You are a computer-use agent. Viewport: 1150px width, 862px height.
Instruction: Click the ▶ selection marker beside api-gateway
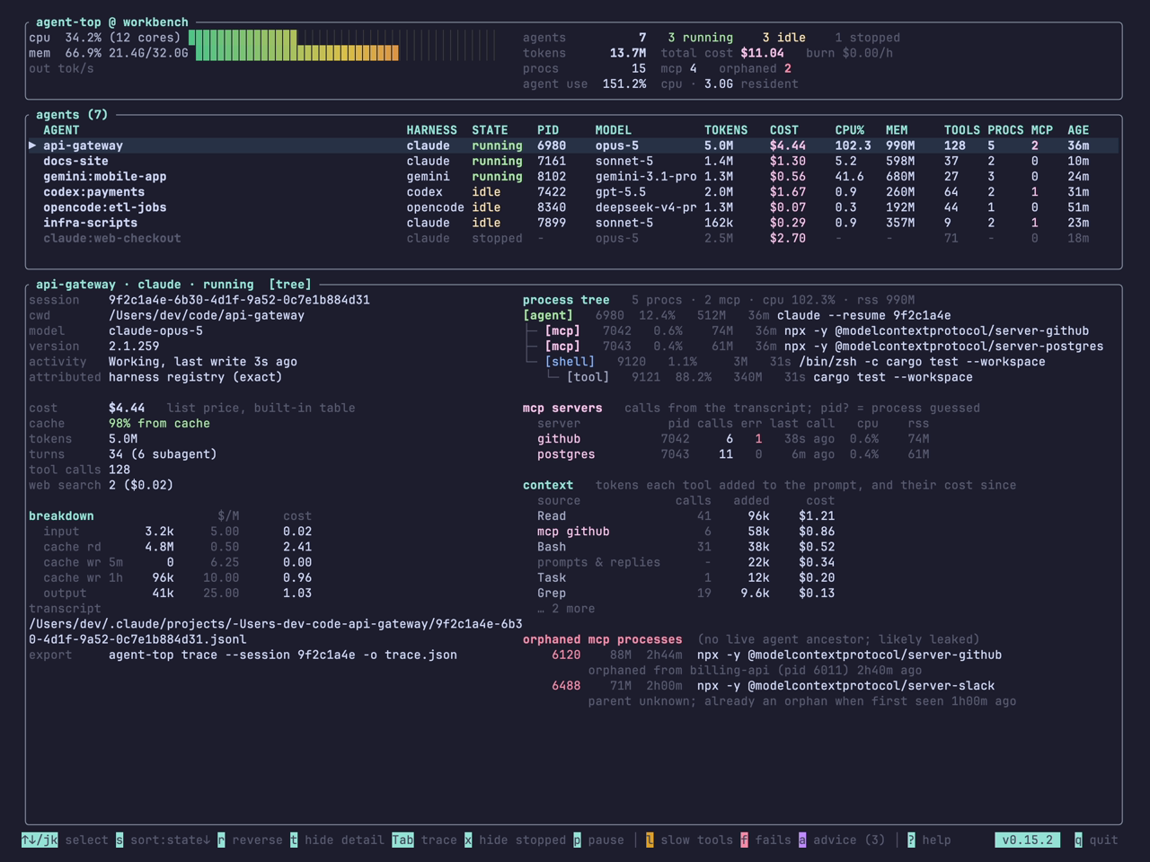(x=32, y=145)
